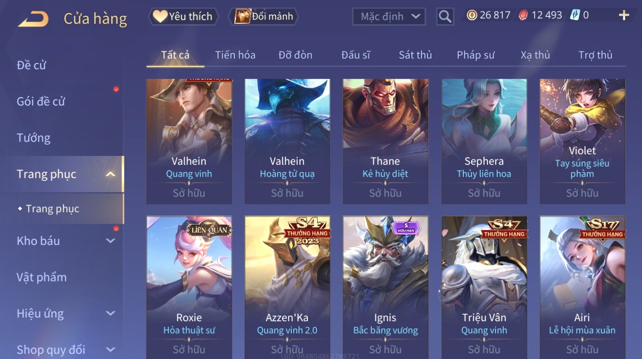
Task: Open Đổi mảnh fragment exchange
Action: [x=263, y=17]
